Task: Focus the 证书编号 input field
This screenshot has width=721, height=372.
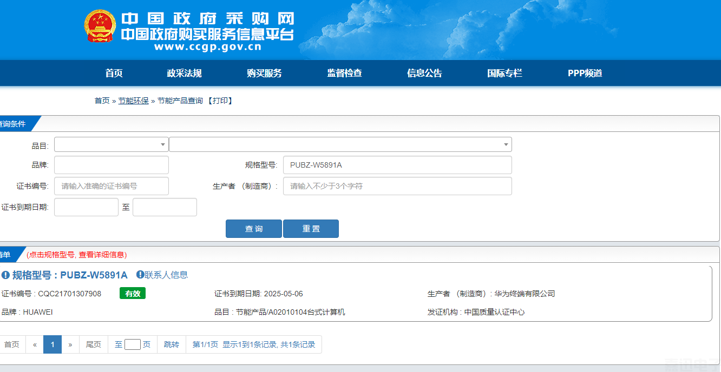Action: coord(112,186)
